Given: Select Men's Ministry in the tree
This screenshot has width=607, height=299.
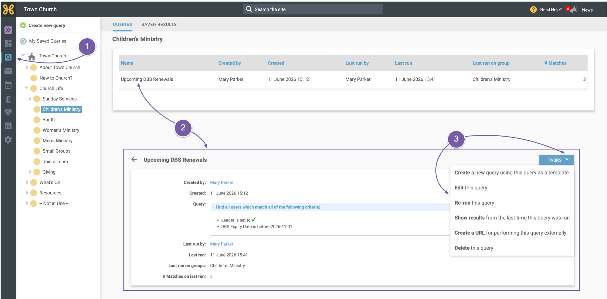Looking at the screenshot, I should [x=57, y=141].
